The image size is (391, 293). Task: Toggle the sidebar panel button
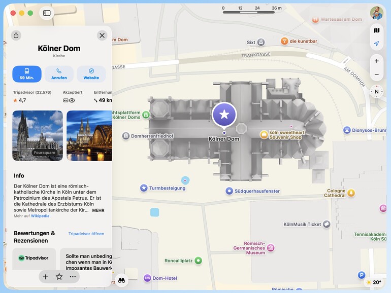click(47, 13)
